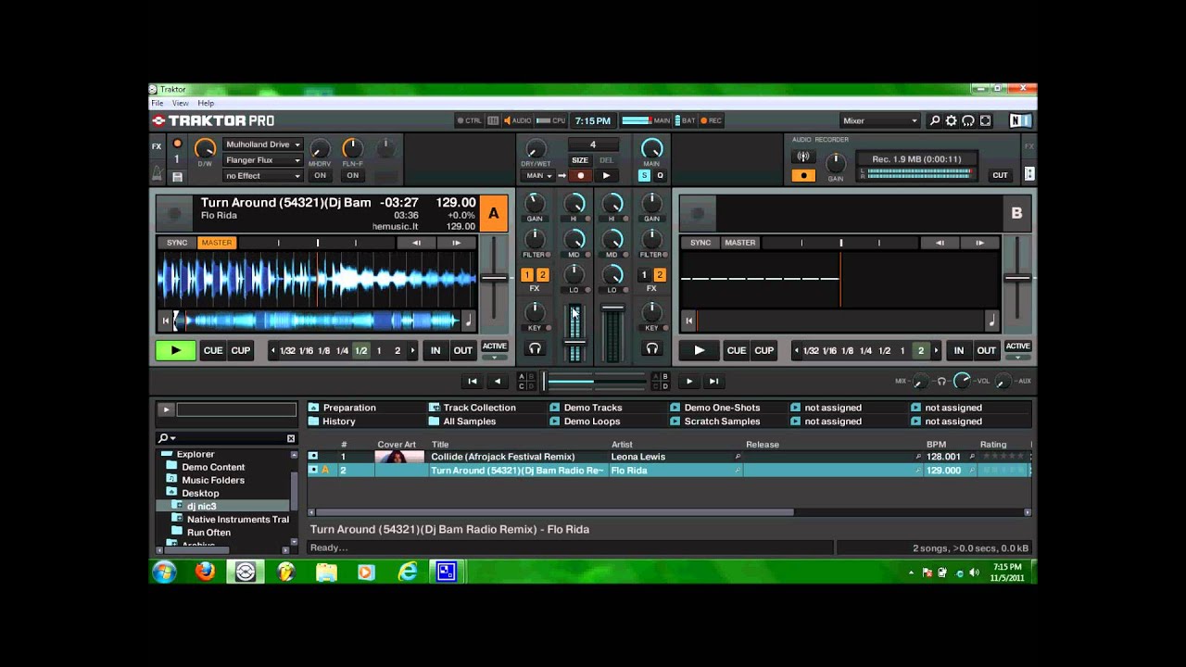Click the Windows Start button

pyautogui.click(x=165, y=572)
